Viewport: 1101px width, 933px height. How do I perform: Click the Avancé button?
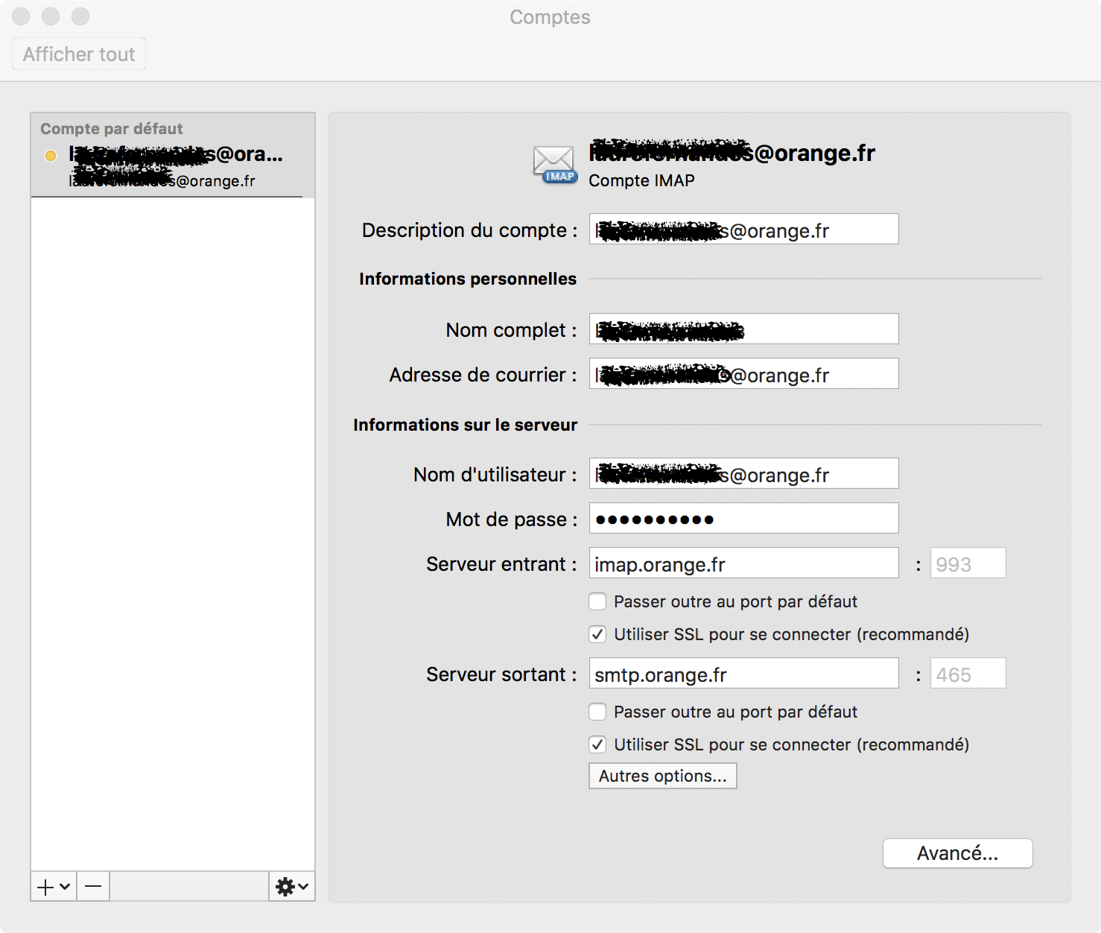click(957, 853)
